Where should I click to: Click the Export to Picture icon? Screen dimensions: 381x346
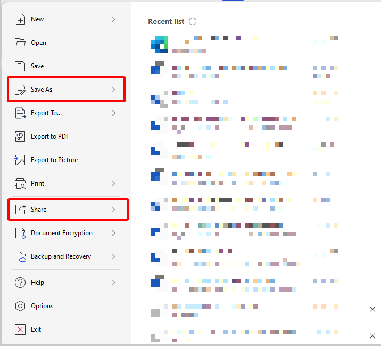click(20, 160)
